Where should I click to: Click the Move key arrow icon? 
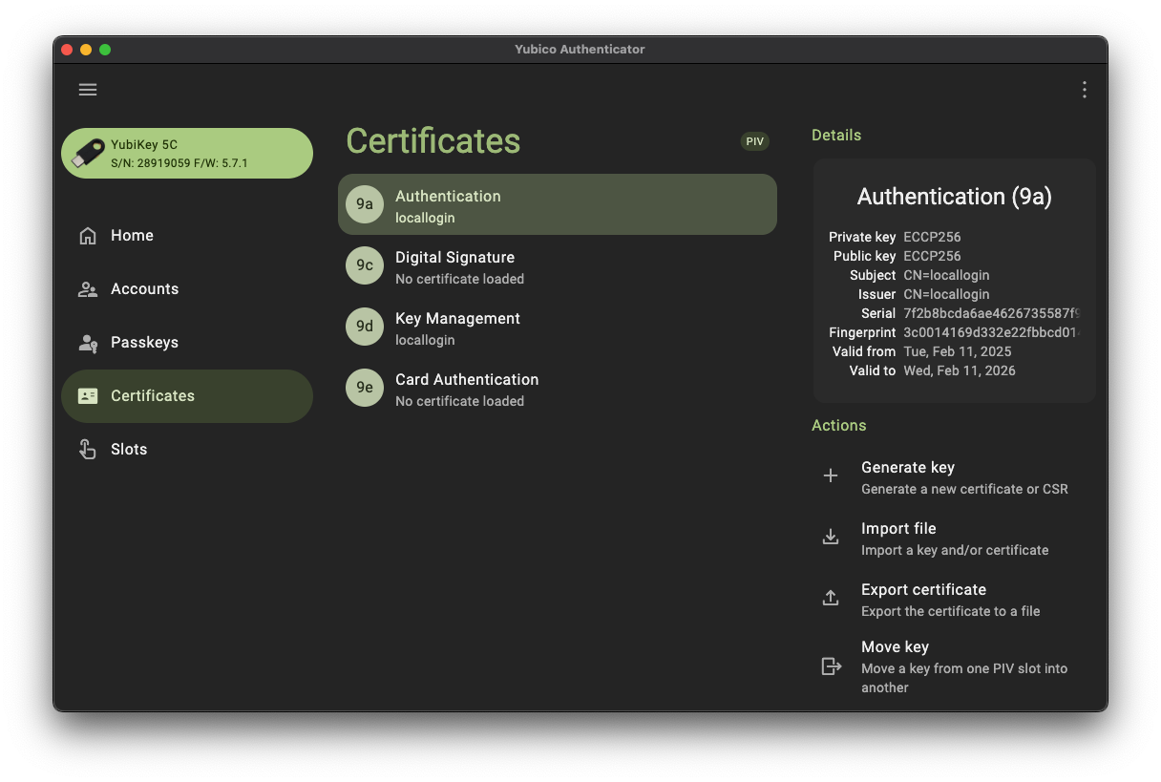tap(832, 666)
